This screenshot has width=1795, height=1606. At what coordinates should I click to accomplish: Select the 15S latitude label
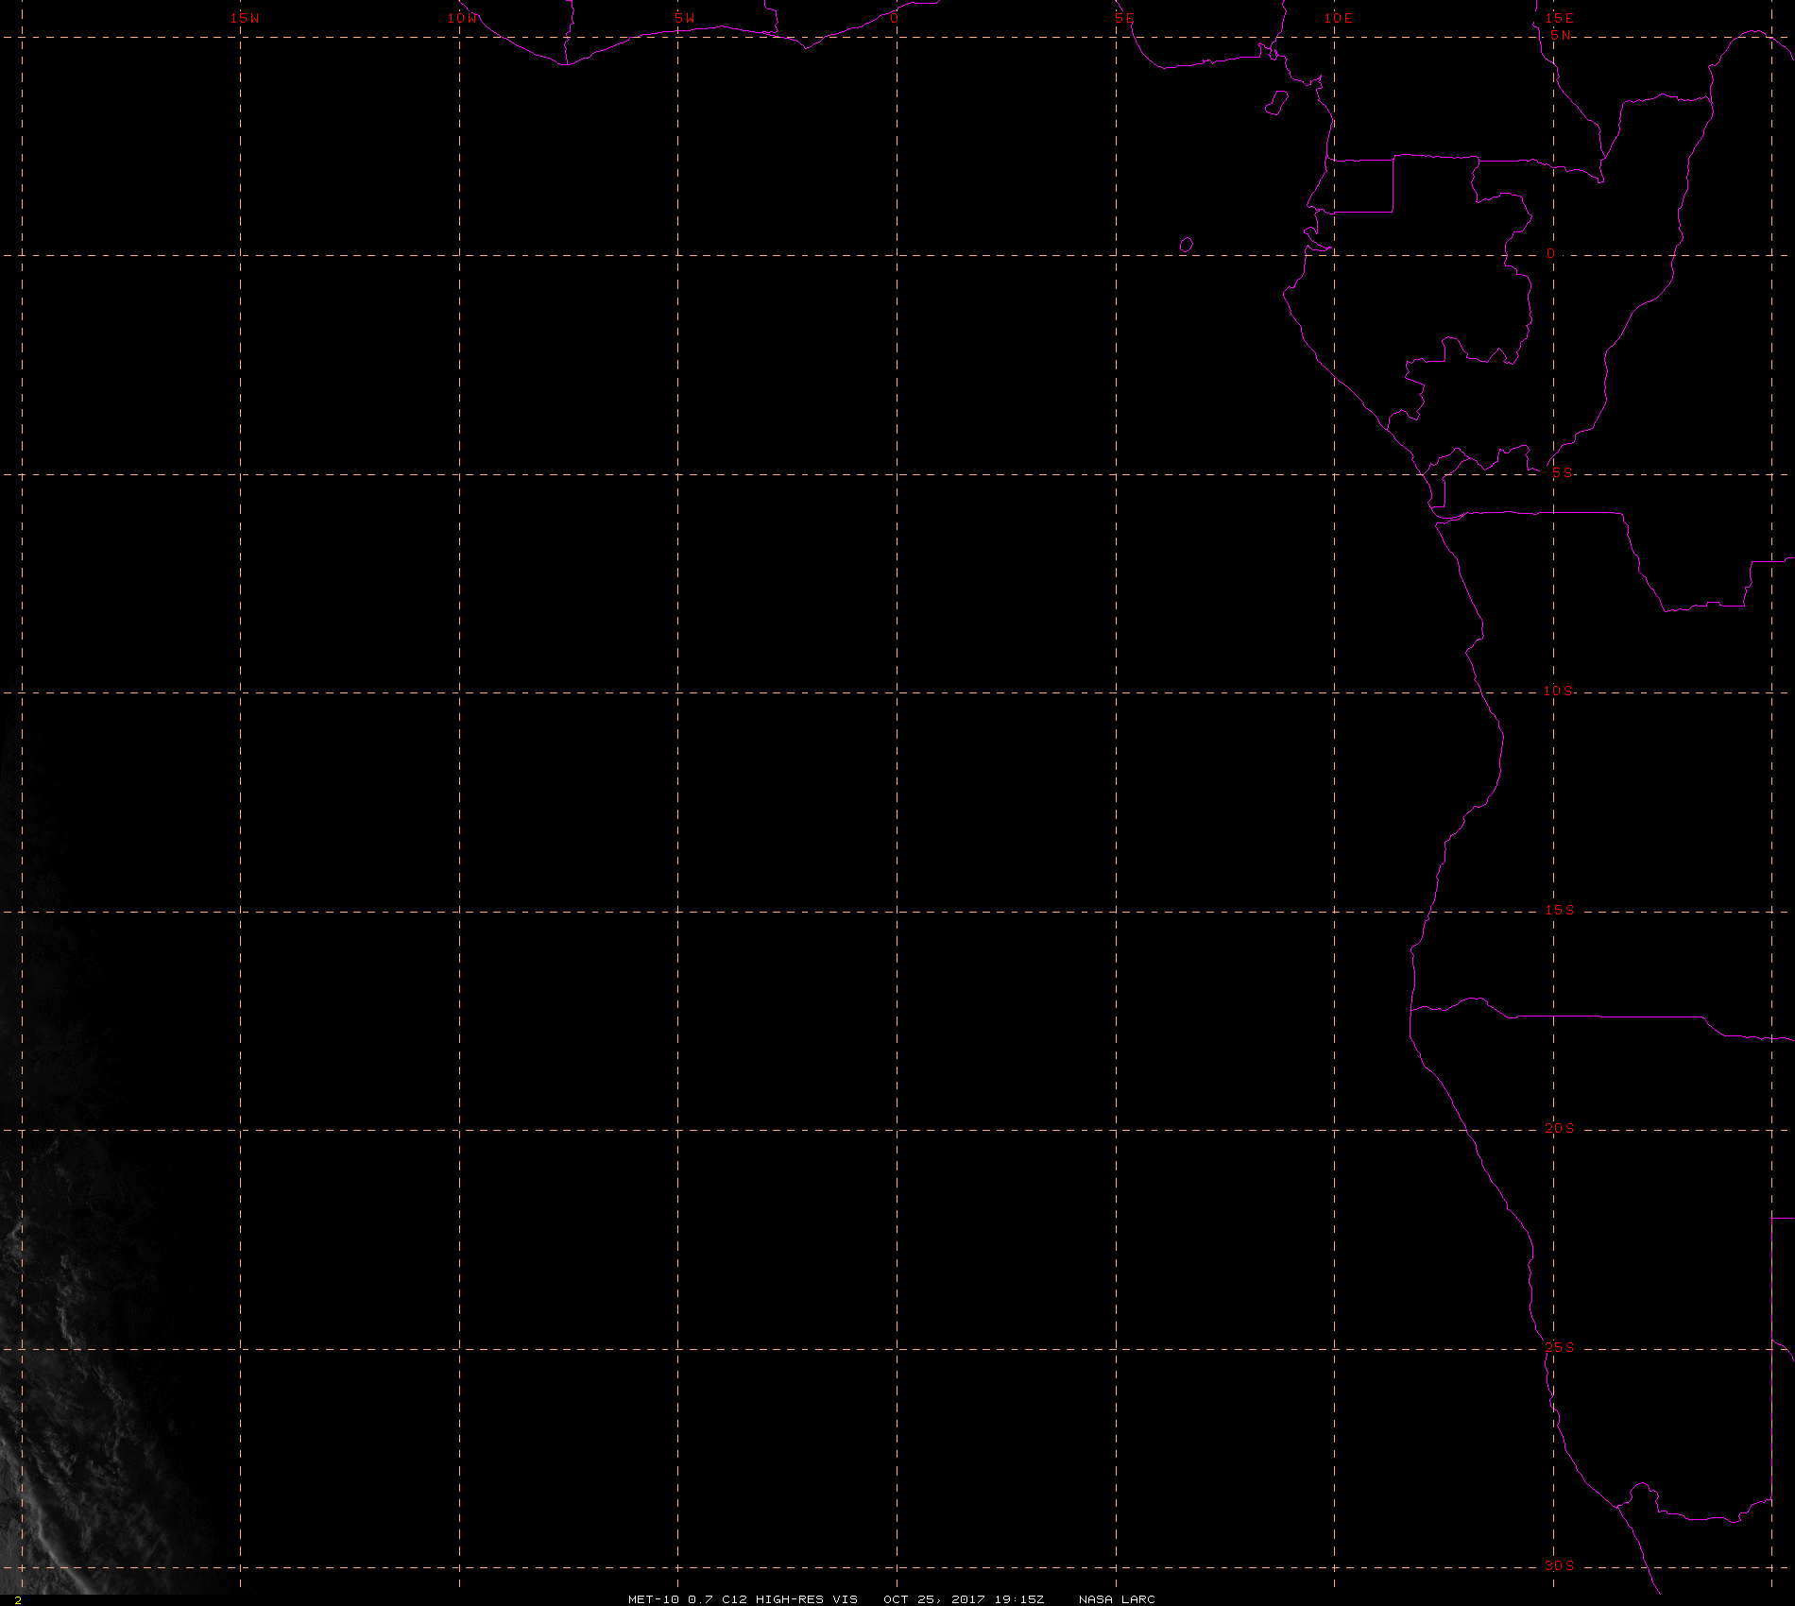tap(1560, 910)
